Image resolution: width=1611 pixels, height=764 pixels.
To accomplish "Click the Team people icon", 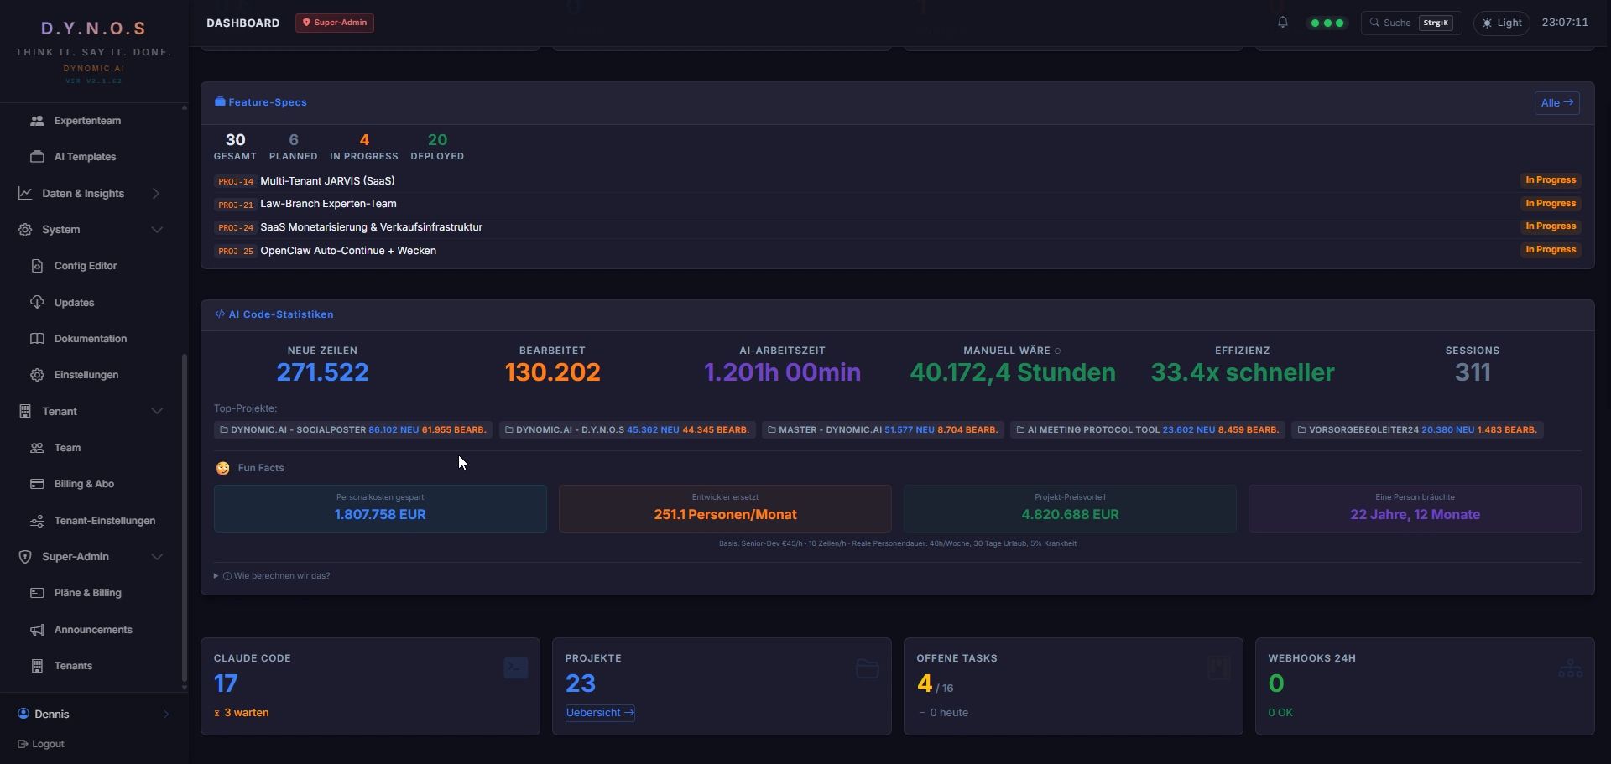I will (x=37, y=448).
